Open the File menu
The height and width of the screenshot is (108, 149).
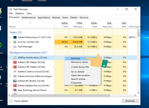point(11,13)
